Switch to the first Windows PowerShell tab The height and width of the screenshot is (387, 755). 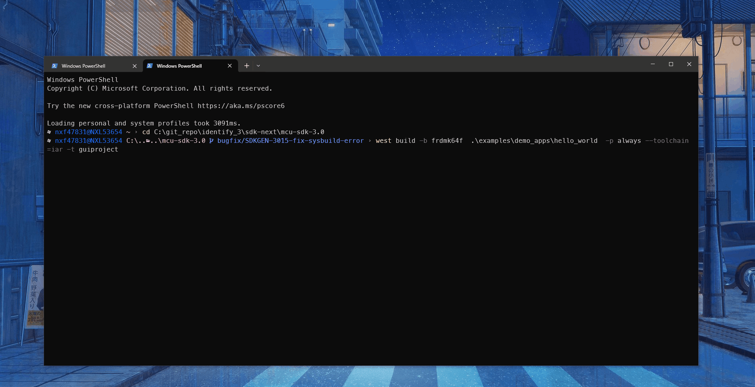pyautogui.click(x=83, y=66)
